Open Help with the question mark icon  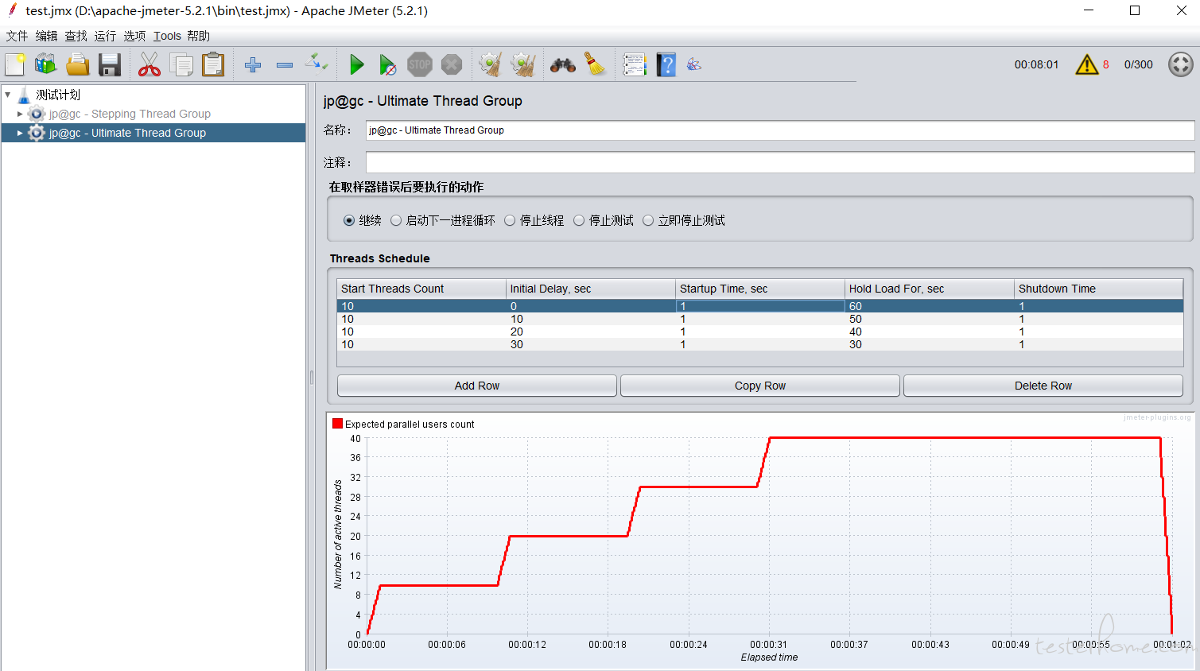[666, 64]
